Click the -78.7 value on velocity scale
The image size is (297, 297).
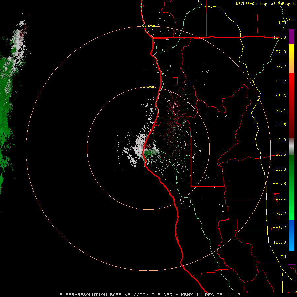click(280, 213)
